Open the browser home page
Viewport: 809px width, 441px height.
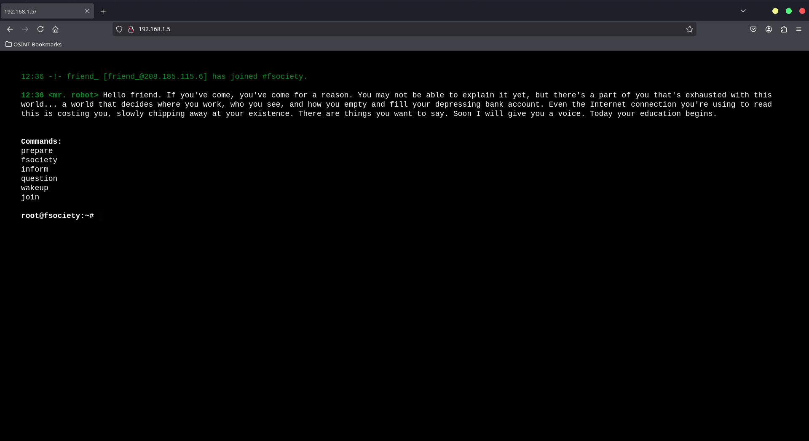point(55,29)
